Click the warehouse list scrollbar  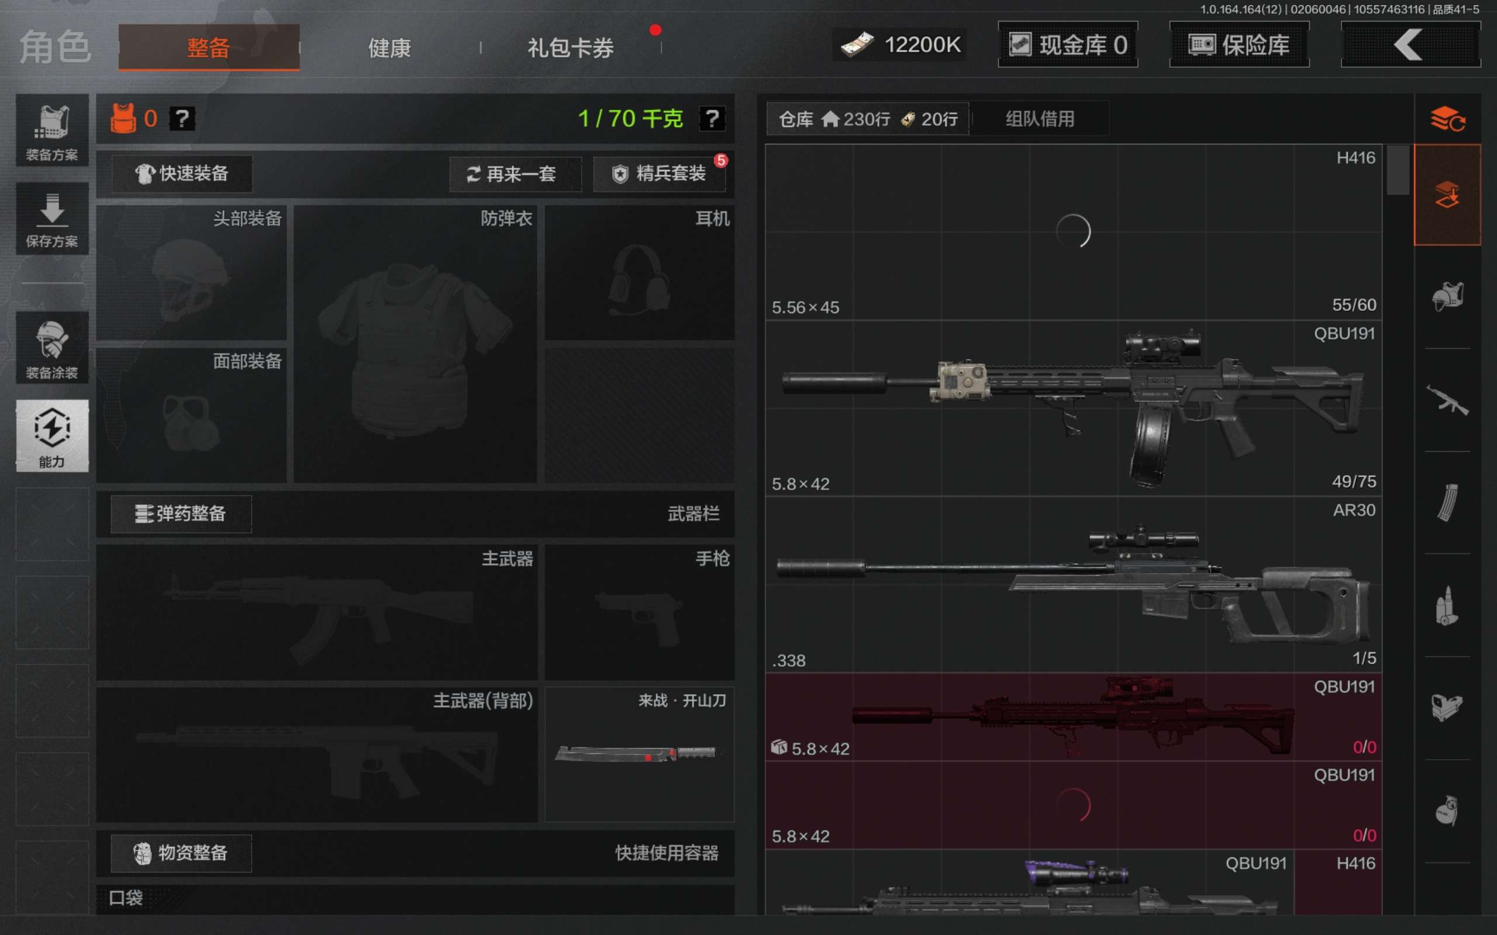[1398, 170]
